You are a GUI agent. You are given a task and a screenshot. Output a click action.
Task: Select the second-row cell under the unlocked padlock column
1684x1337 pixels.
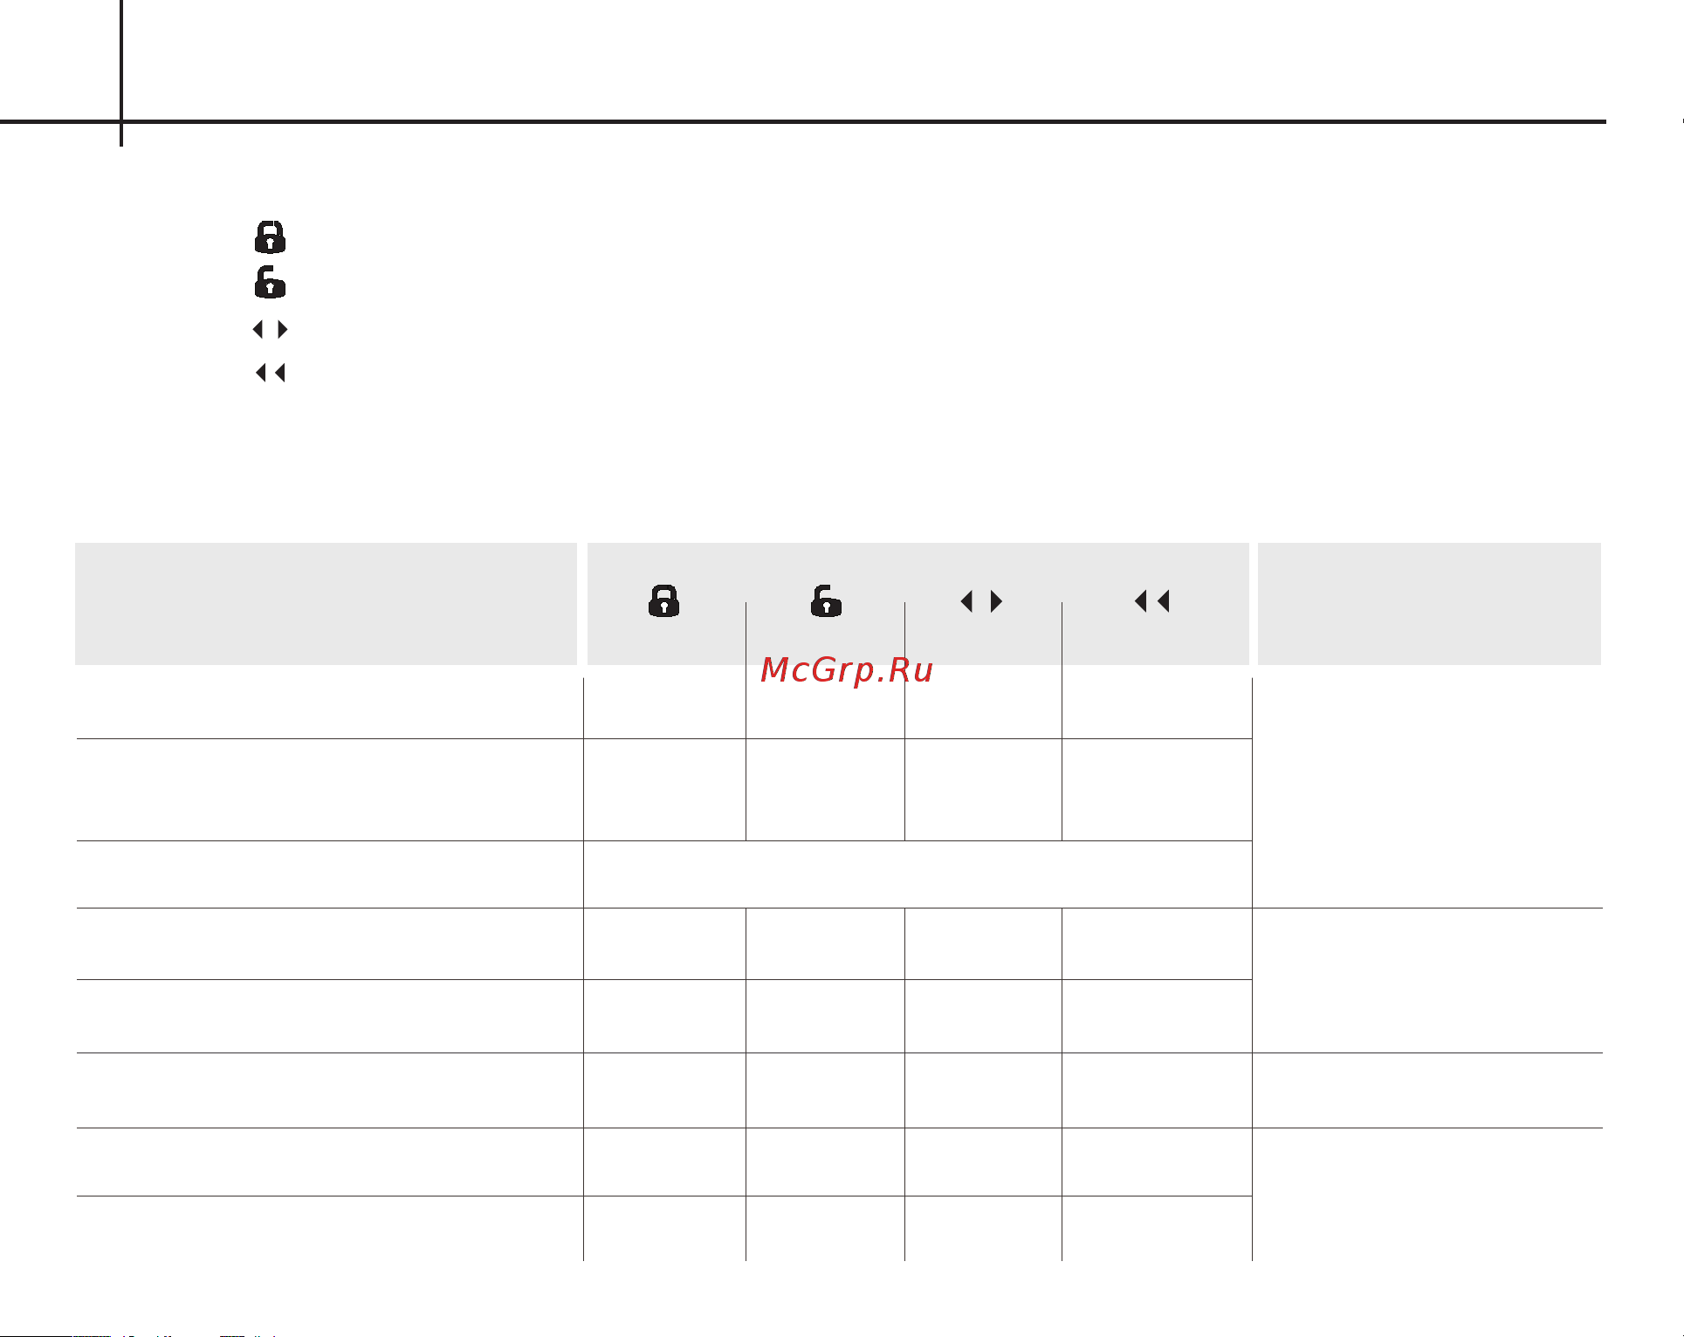click(825, 790)
